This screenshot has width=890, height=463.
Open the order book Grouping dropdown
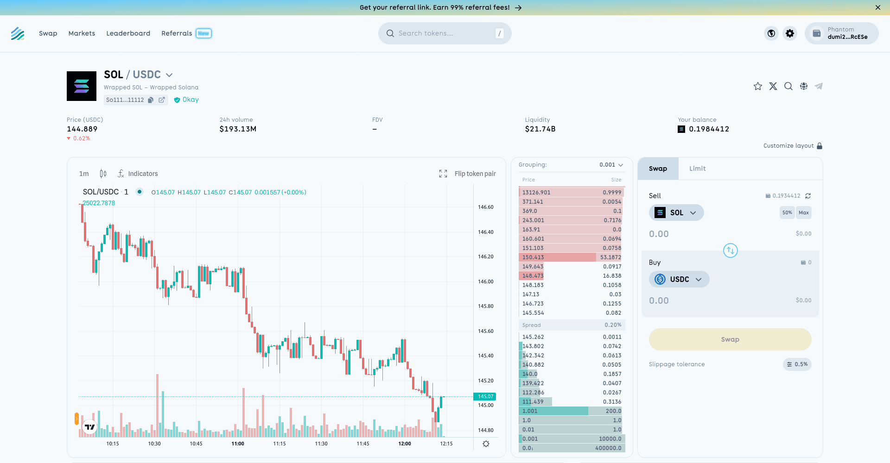(x=611, y=165)
